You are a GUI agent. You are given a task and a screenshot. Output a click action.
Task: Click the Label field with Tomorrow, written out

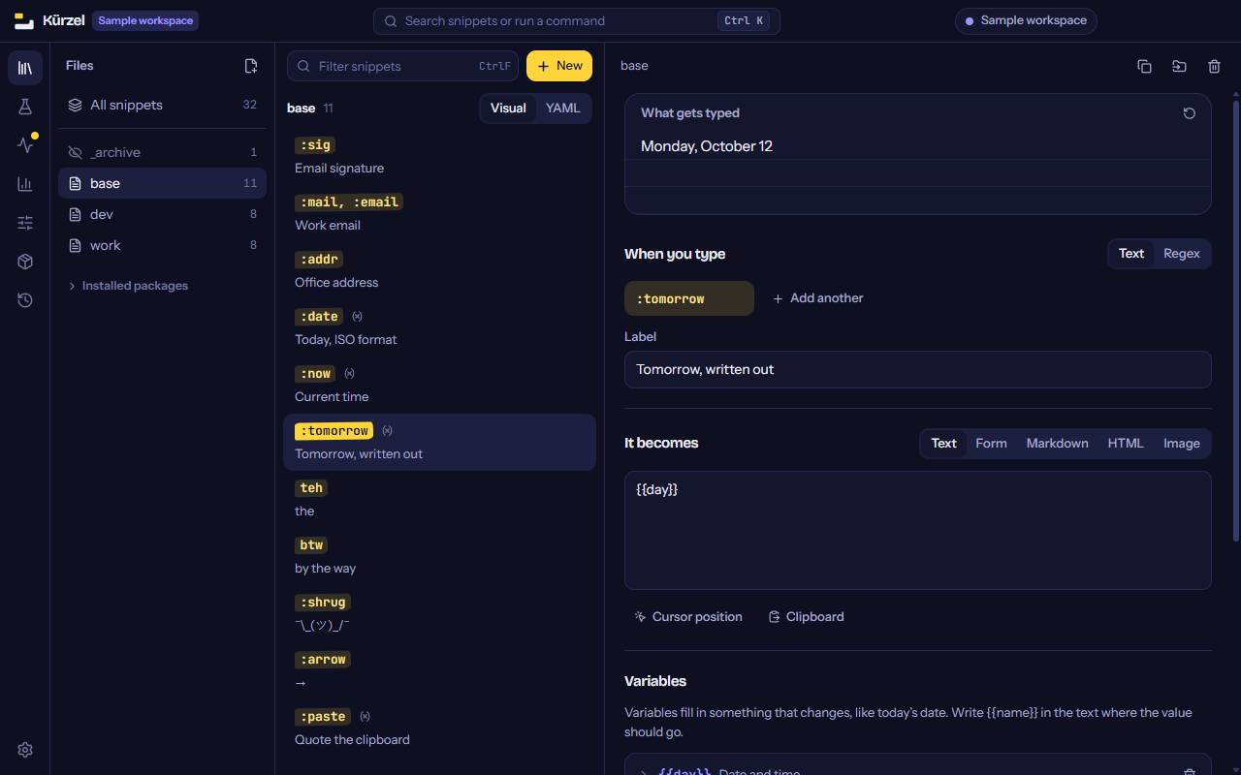click(918, 369)
